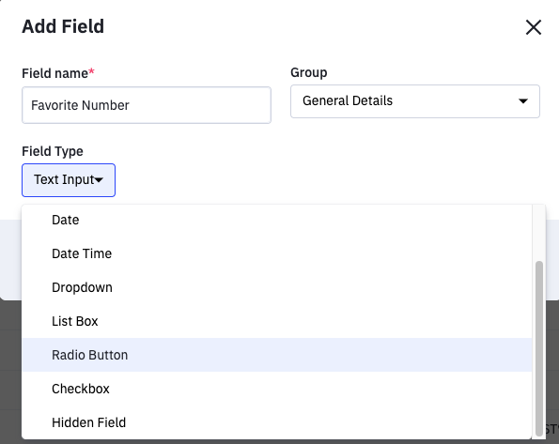Select the Checkbox field type option
Viewport: 559px width, 444px height.
pyautogui.click(x=277, y=389)
